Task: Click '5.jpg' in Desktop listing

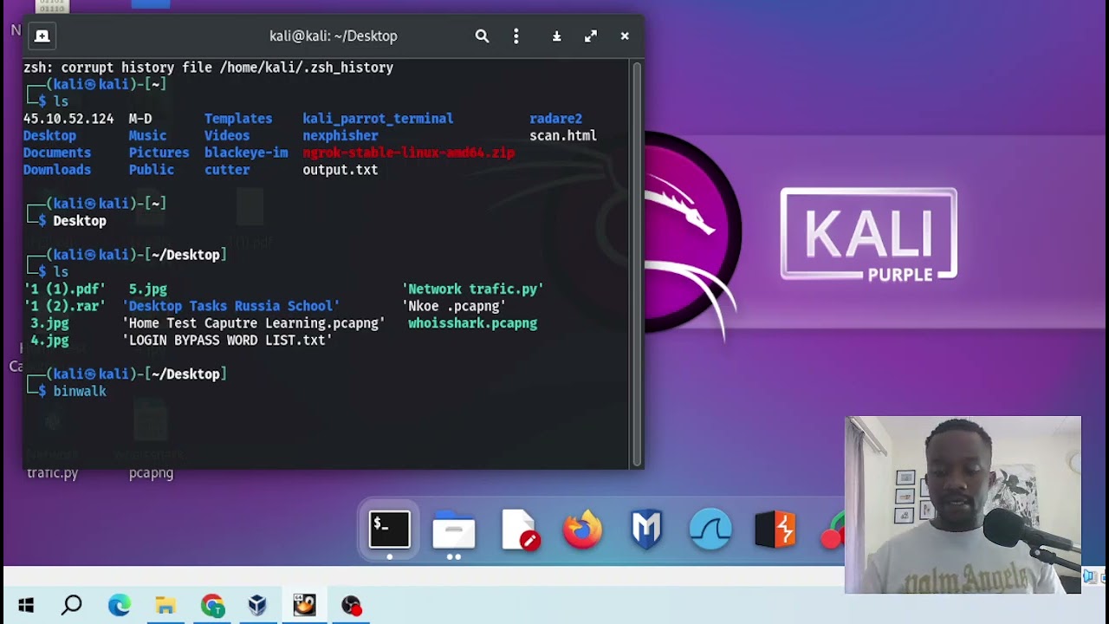Action: pos(148,289)
